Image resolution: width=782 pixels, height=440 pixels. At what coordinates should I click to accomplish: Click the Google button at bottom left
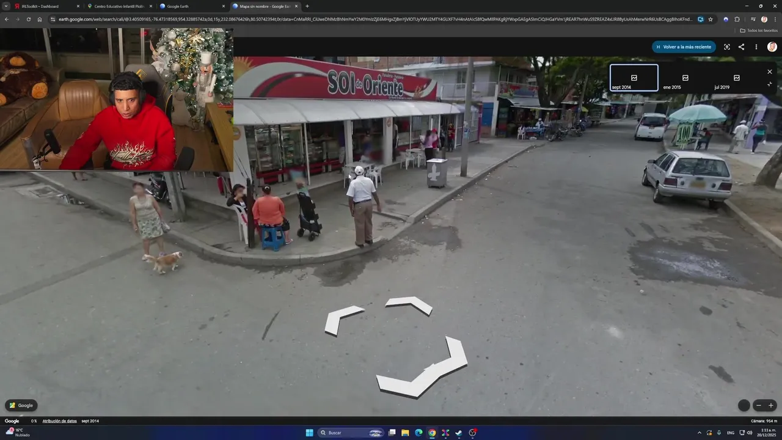(x=21, y=405)
